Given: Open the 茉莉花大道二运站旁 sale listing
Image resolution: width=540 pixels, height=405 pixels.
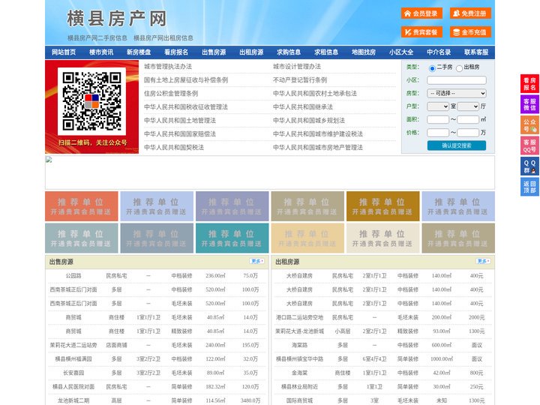Looking at the screenshot, I should pyautogui.click(x=73, y=345).
